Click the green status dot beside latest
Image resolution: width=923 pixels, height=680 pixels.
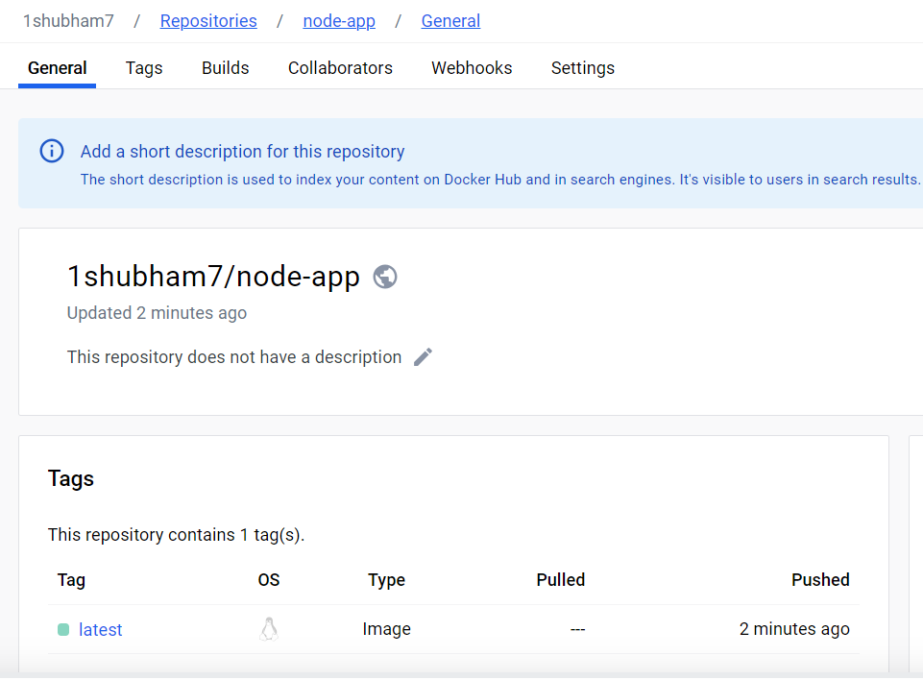(63, 630)
